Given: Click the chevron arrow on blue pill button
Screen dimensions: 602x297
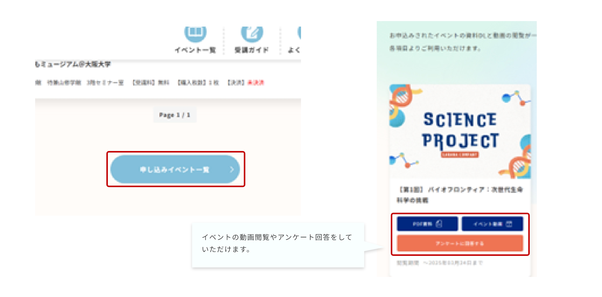Looking at the screenshot, I should (232, 170).
